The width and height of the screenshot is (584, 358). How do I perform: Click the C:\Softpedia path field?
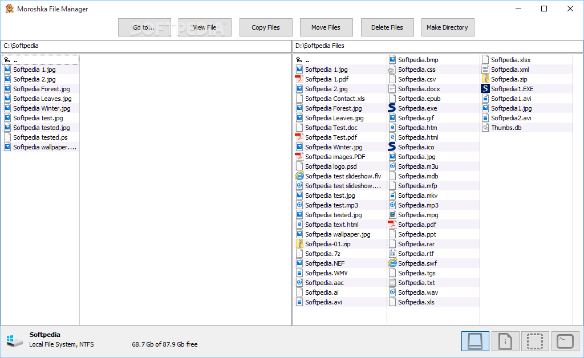146,46
